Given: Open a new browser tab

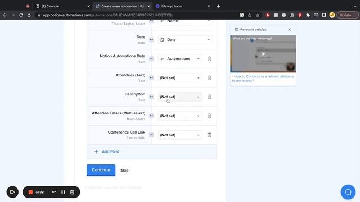Looking at the screenshot, I should 218,6.
